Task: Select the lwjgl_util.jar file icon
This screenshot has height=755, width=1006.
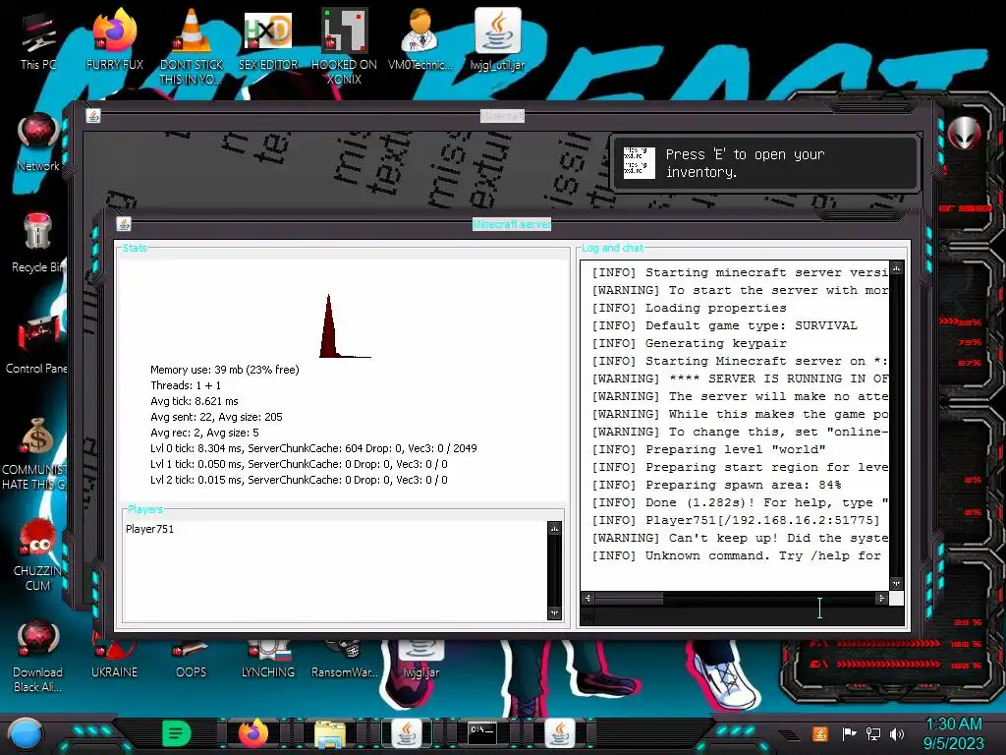Action: (497, 39)
